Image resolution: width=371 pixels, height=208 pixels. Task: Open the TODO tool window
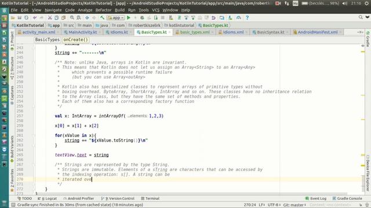(x=24, y=199)
